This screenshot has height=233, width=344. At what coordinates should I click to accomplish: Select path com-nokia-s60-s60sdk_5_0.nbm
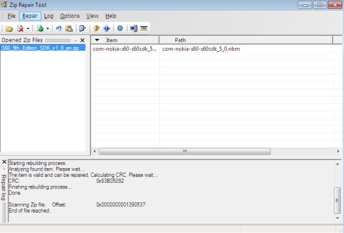201,49
